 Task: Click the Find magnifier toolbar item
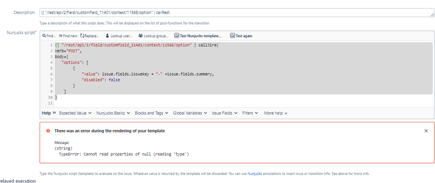[x=49, y=36]
